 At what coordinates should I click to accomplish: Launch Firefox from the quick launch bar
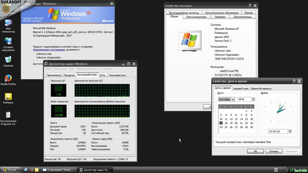pos(31,170)
